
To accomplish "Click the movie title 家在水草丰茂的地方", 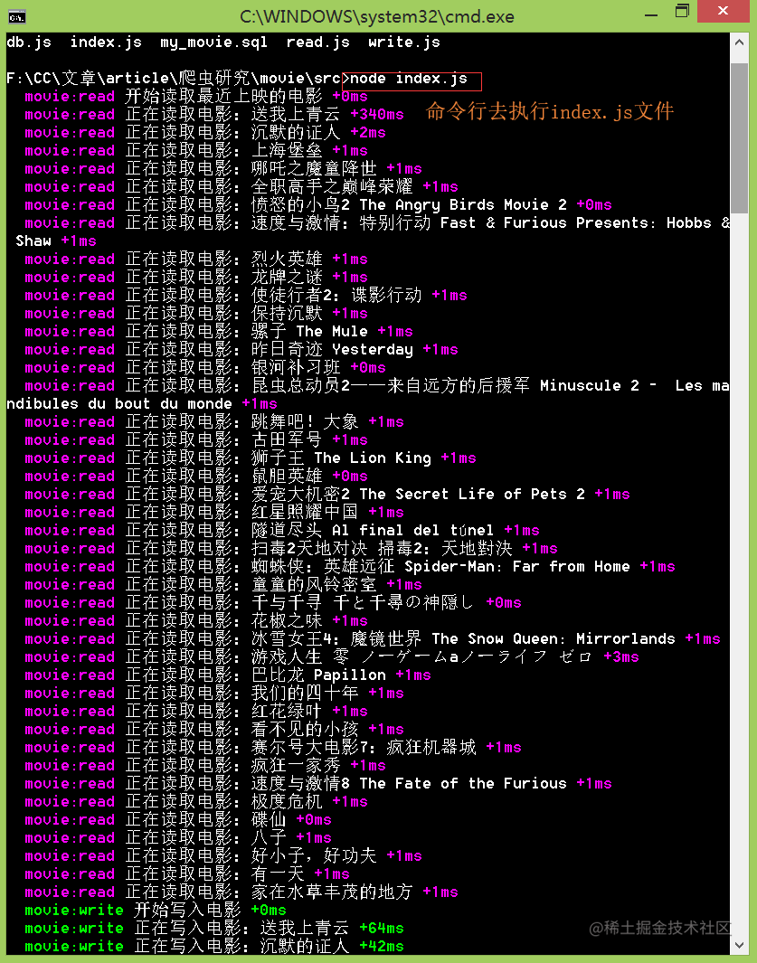I will (332, 892).
